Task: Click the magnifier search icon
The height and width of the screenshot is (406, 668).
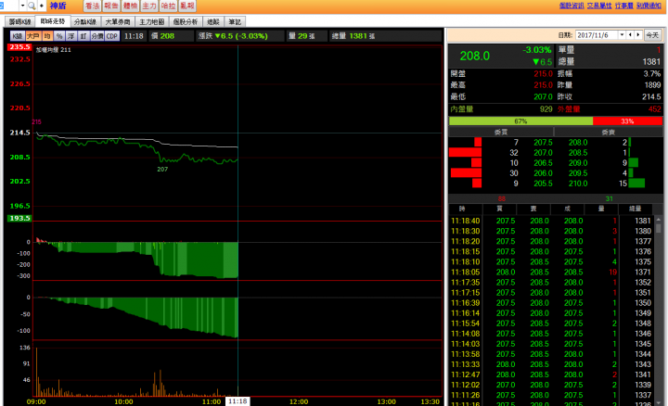Action: 32,6
